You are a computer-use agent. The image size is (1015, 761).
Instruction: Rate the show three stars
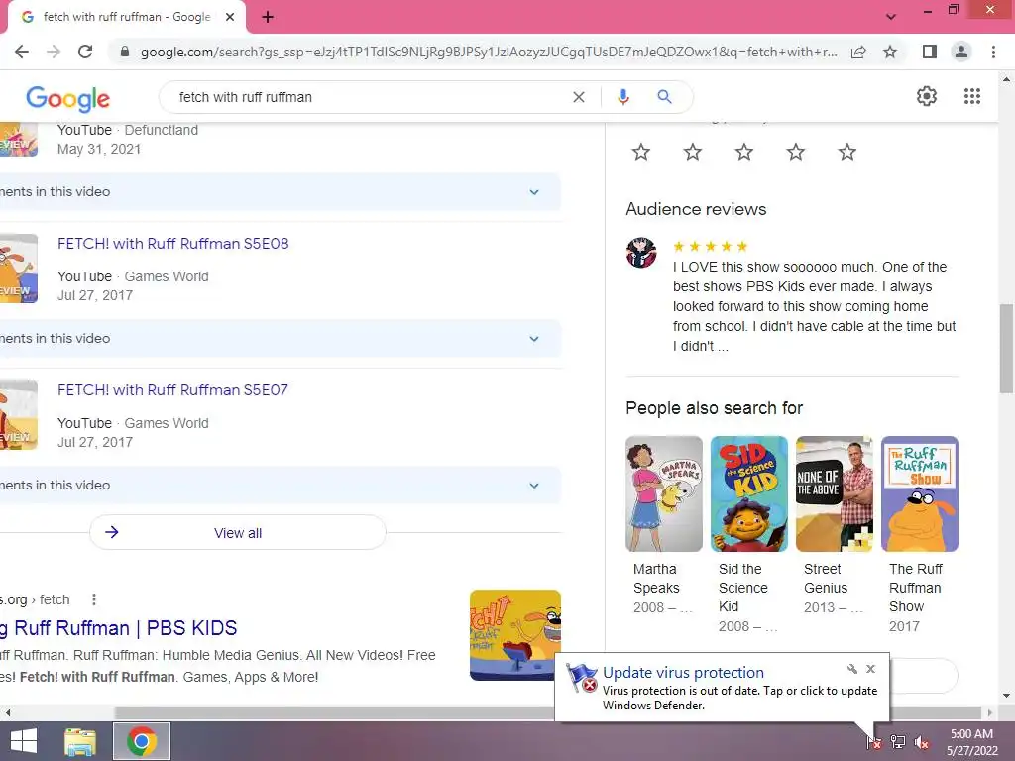tap(744, 152)
